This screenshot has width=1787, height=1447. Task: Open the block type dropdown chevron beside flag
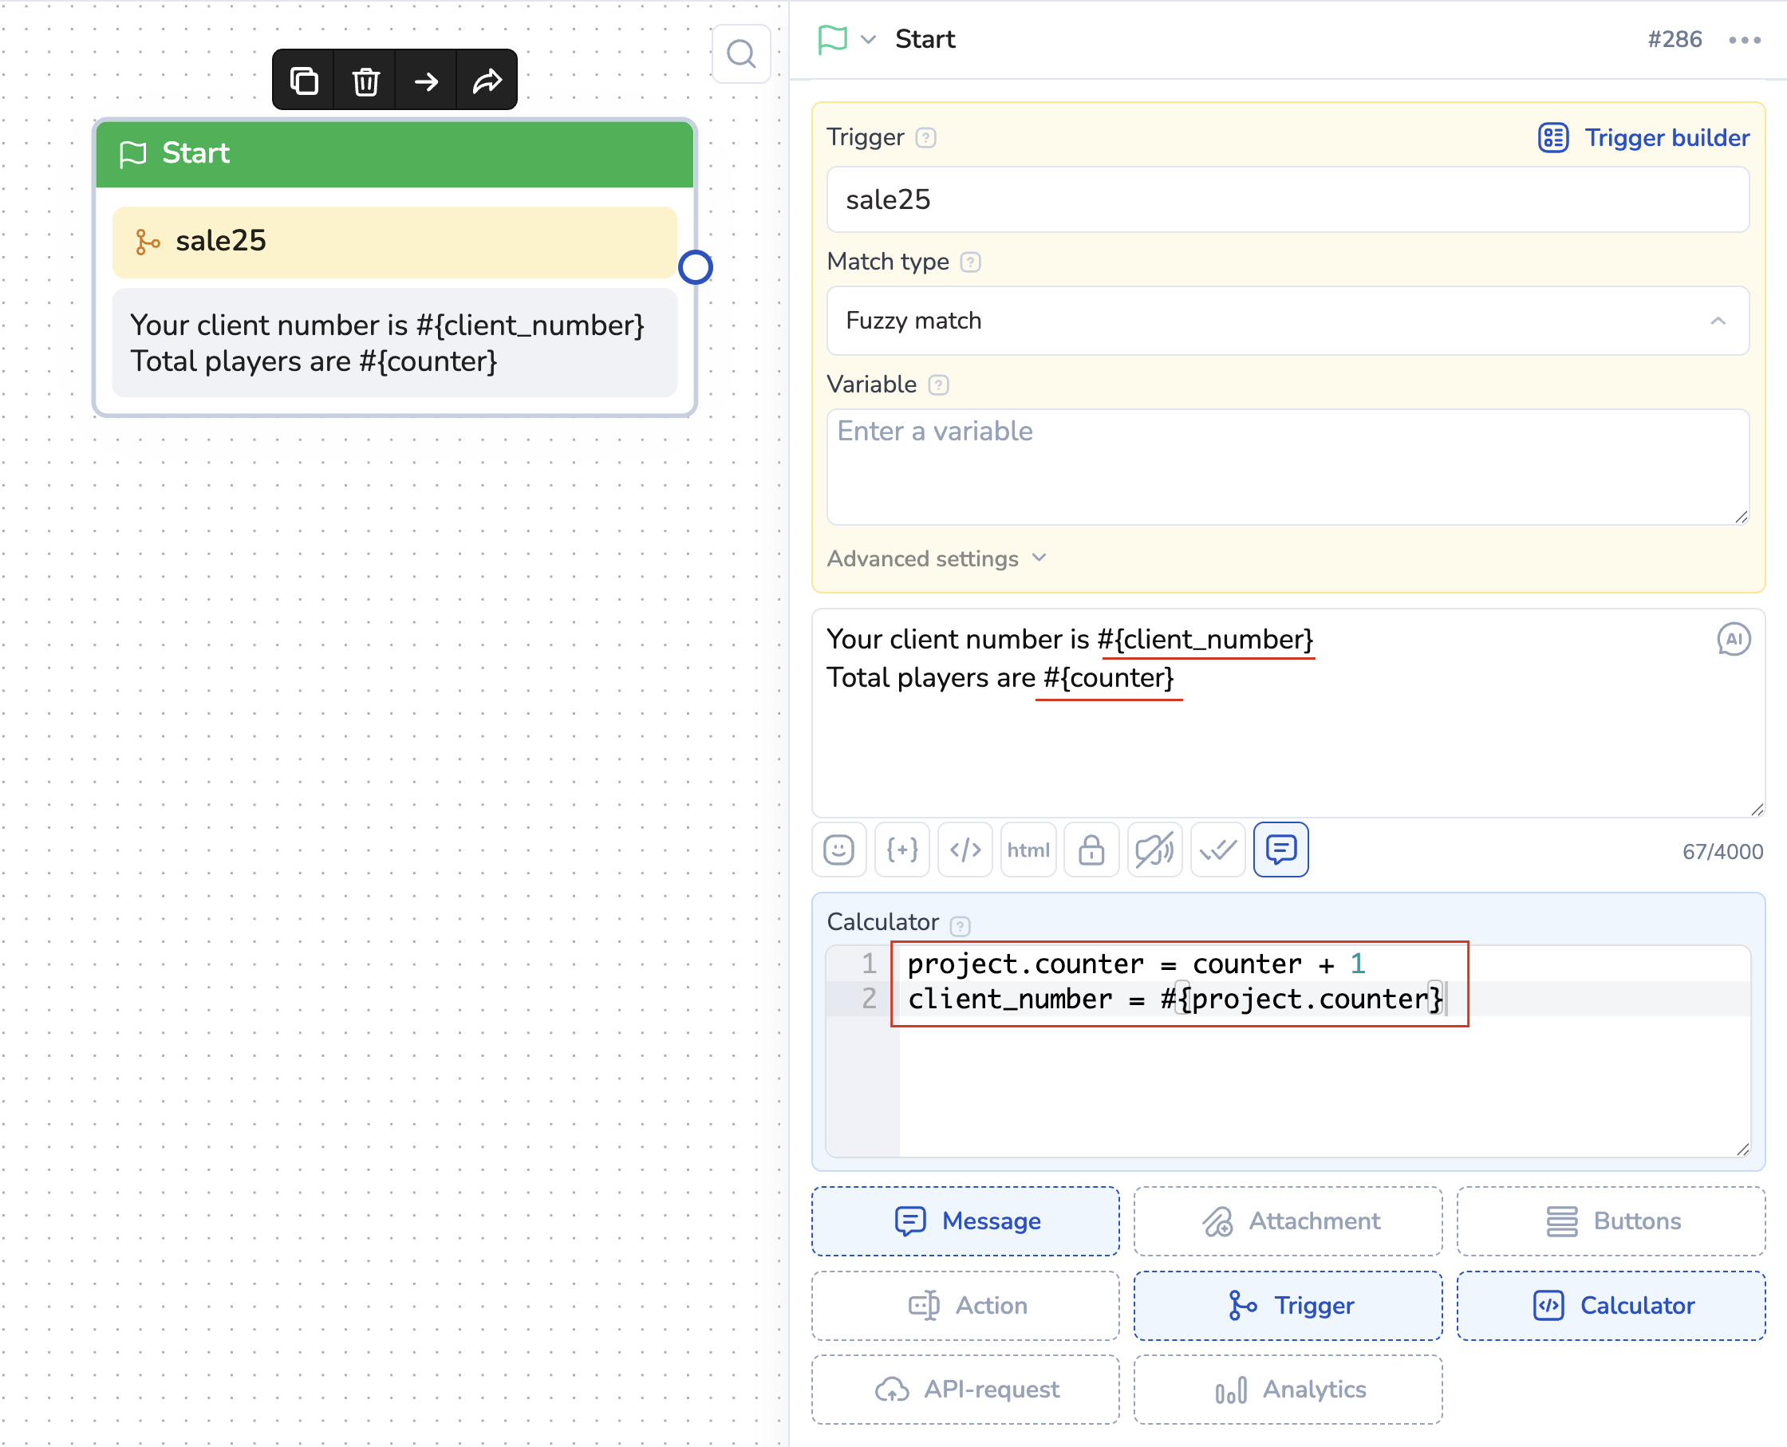868,39
